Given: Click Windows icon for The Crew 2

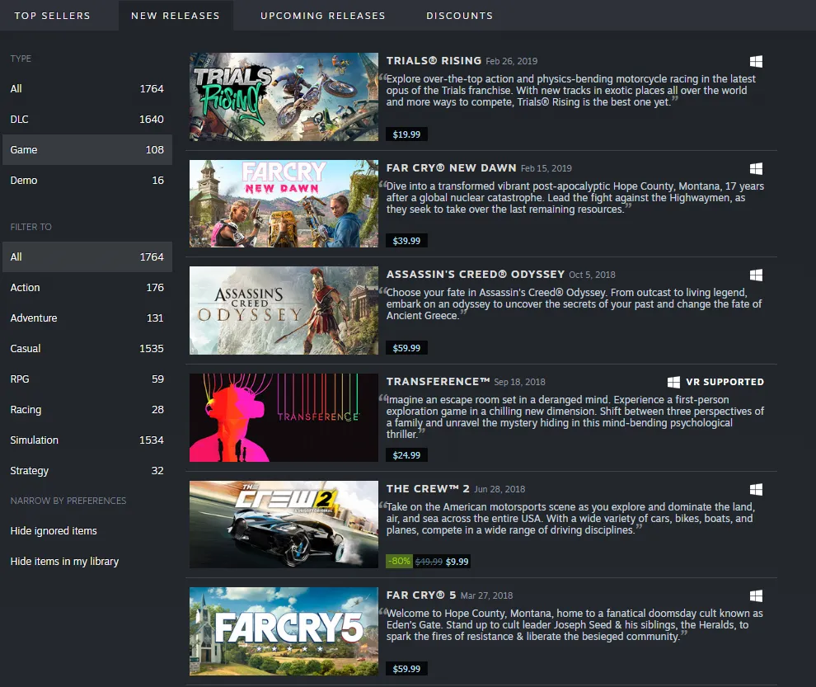Looking at the screenshot, I should (x=756, y=490).
